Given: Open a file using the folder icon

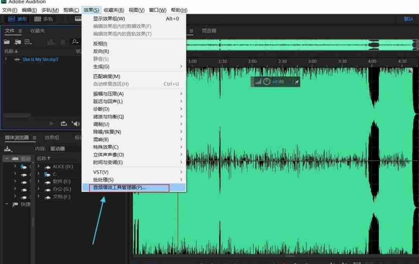Looking at the screenshot, I should tap(7, 42).
